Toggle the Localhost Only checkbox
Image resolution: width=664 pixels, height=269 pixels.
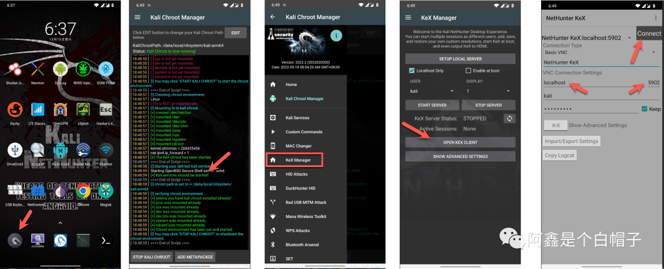coord(412,70)
